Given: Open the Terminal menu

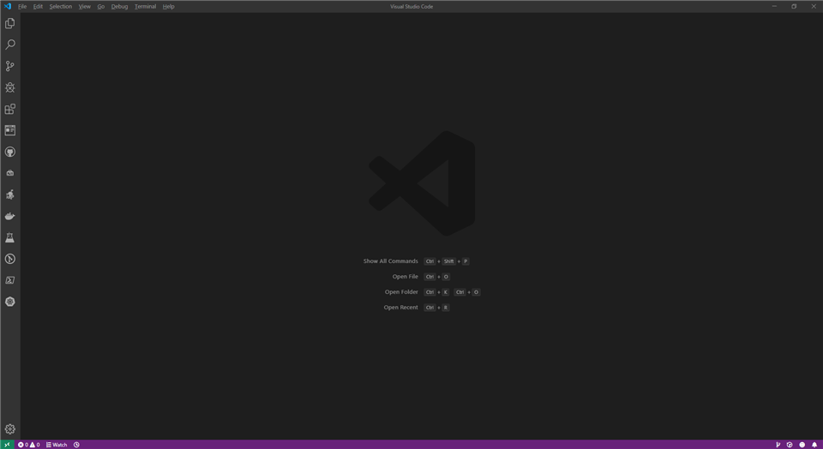Looking at the screenshot, I should (x=145, y=6).
